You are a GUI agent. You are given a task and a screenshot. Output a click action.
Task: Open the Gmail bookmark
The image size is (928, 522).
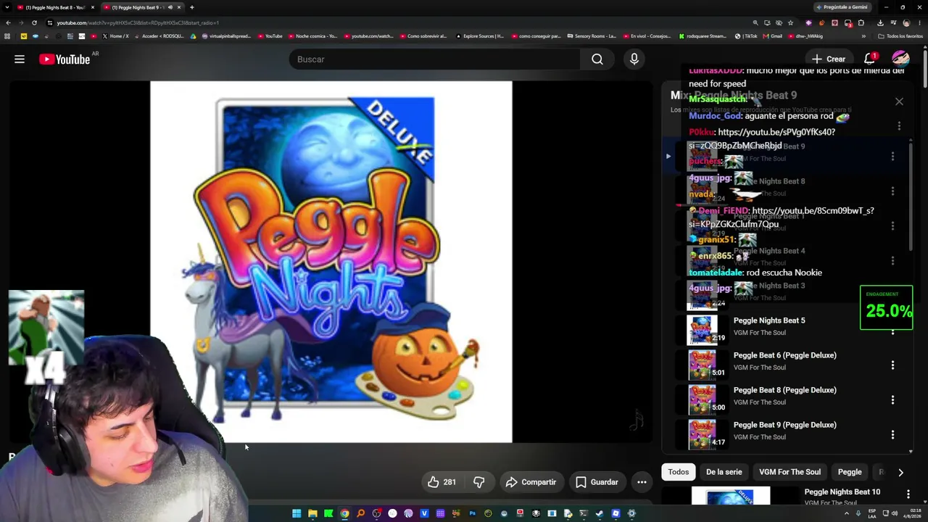[x=773, y=36]
